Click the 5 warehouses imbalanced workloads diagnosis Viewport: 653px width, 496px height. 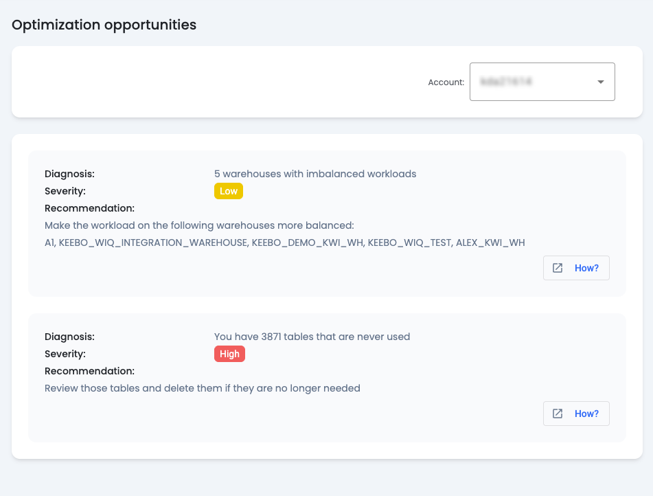(314, 174)
